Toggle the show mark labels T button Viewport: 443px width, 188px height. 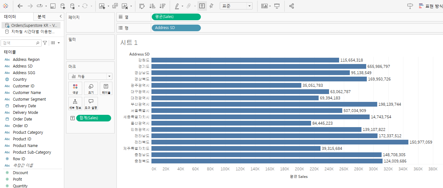(202, 6)
